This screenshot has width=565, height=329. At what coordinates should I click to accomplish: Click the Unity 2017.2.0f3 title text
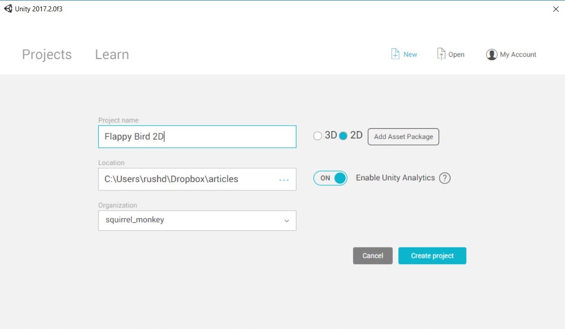[x=39, y=9]
